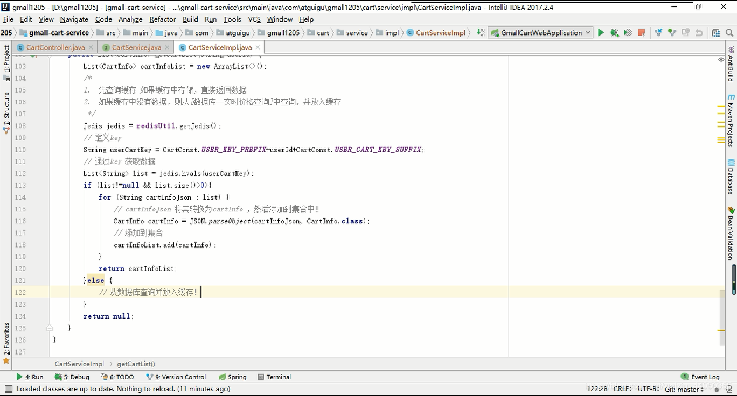The height and width of the screenshot is (396, 737).
Task: Click service package breadcrumb
Action: click(352, 33)
